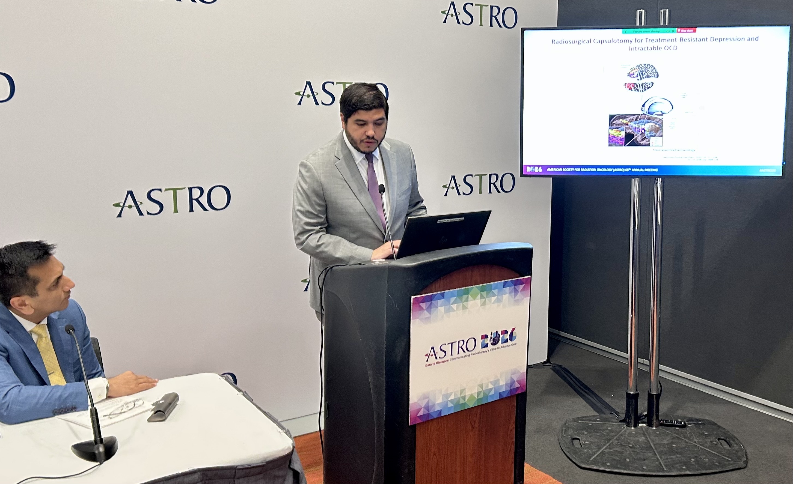Click the red Stop share button
793x484 pixels.
tap(686, 31)
